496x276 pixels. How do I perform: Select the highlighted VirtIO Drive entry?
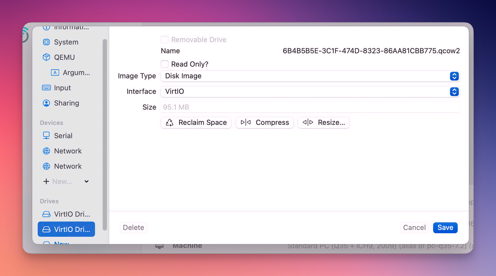tap(66, 229)
